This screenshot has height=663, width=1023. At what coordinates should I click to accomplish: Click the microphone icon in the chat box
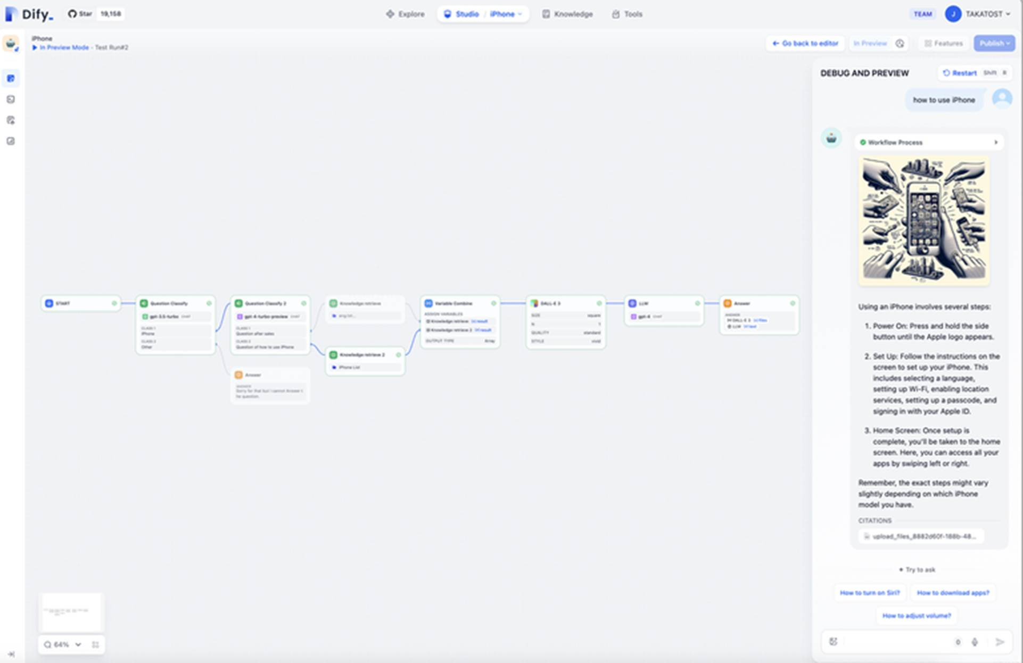coord(975,642)
